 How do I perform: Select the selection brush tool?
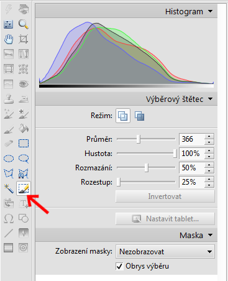point(24,188)
